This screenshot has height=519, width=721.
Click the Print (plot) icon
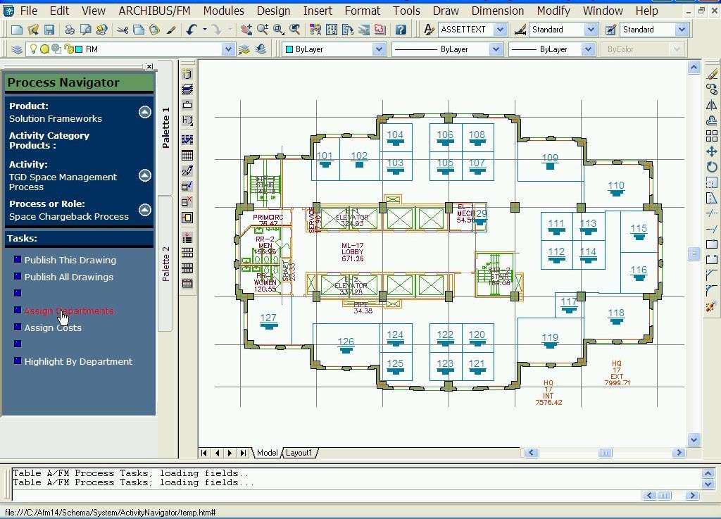70,30
